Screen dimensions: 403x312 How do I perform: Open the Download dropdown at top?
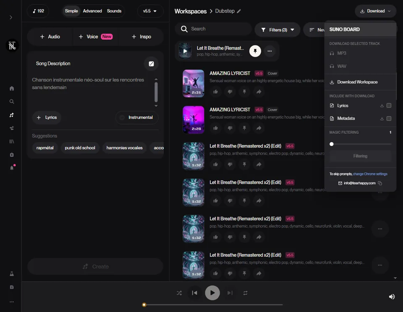(375, 11)
